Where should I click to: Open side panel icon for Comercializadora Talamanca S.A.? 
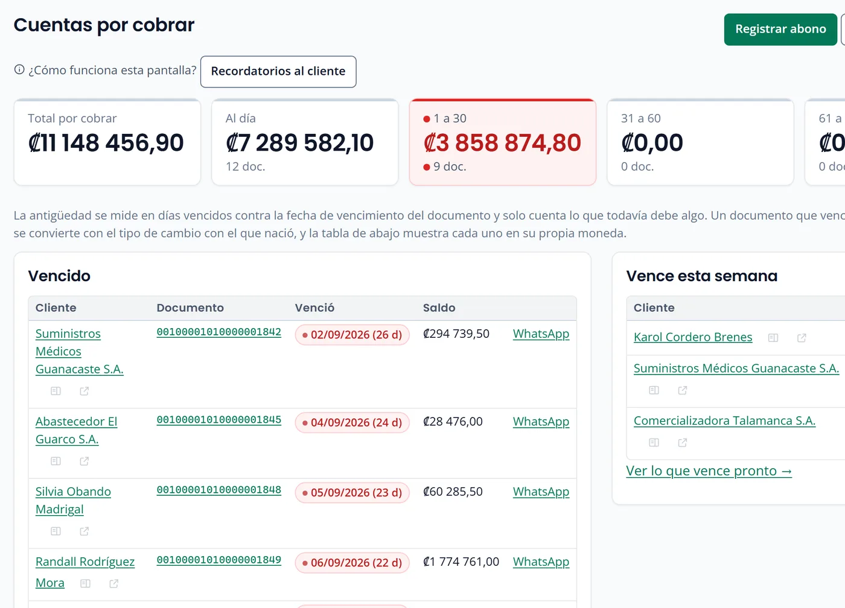click(654, 443)
